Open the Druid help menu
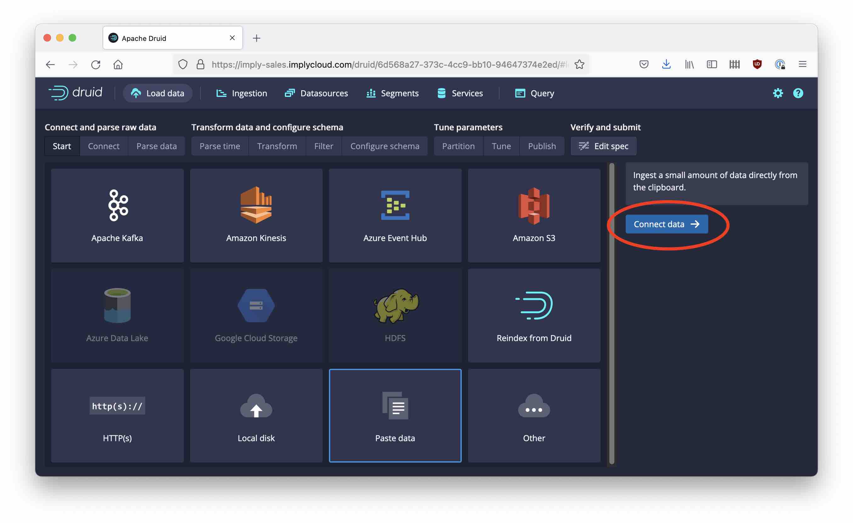This screenshot has width=853, height=523. click(798, 93)
